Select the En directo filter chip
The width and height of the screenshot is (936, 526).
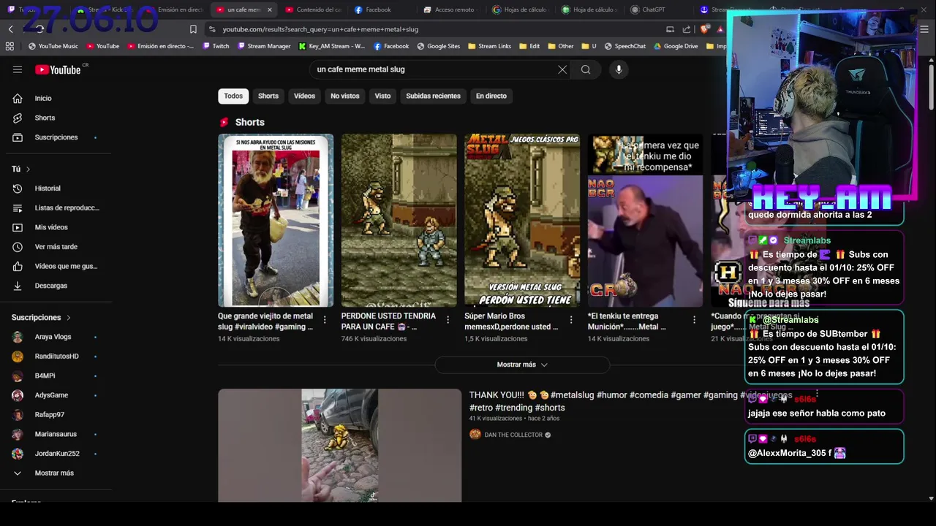[x=491, y=96]
